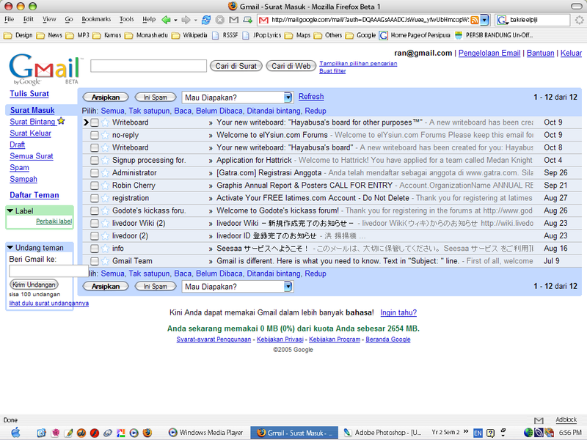The width and height of the screenshot is (587, 440).
Task: Collapse the Undang teman panel
Action: [x=10, y=248]
